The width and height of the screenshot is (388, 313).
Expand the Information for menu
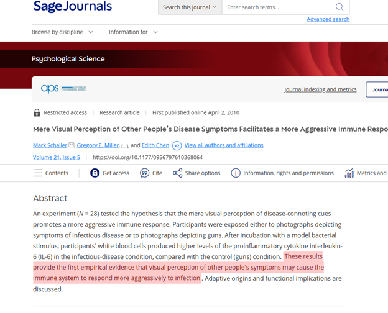click(133, 32)
